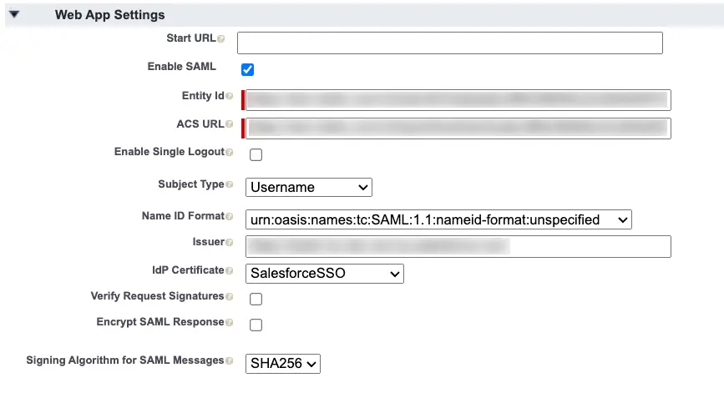Open help icon next to ACS URL

229,124
